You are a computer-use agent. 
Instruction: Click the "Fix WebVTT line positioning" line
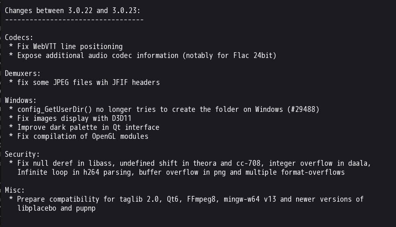click(x=70, y=47)
